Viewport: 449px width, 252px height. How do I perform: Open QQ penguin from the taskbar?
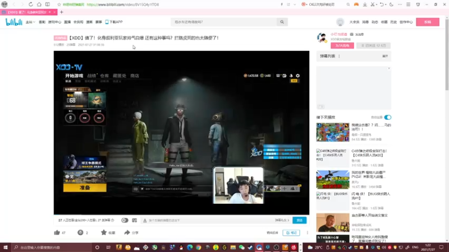pyautogui.click(x=181, y=248)
